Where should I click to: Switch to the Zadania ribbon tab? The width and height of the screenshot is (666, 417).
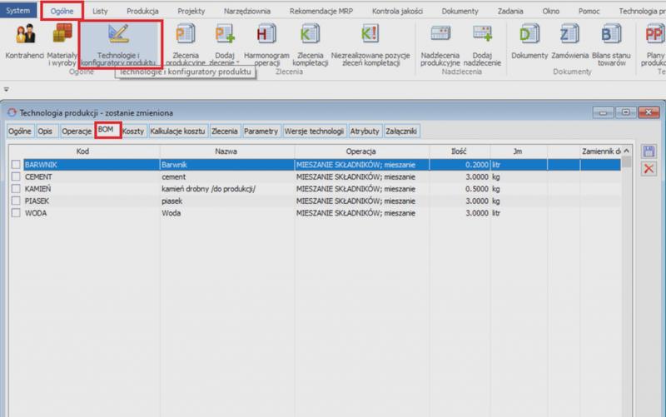[x=510, y=11]
